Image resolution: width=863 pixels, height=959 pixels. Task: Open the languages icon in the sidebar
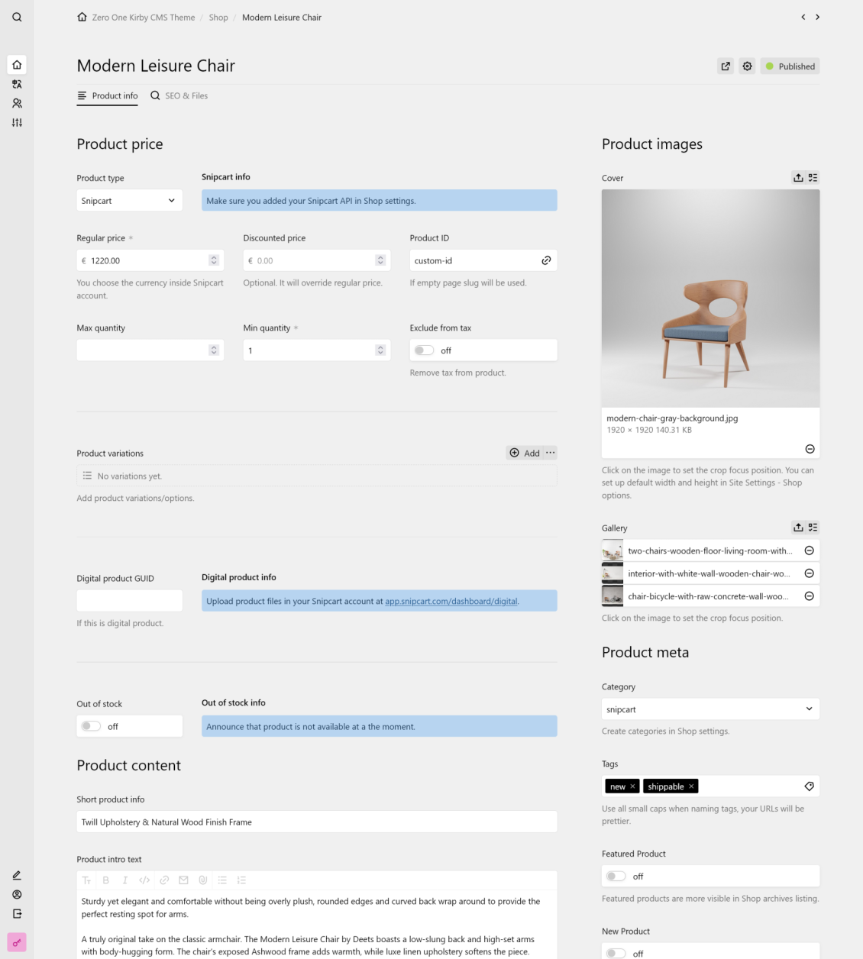pyautogui.click(x=17, y=84)
